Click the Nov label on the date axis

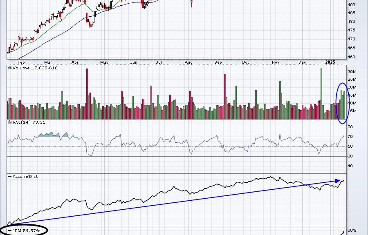276,62
